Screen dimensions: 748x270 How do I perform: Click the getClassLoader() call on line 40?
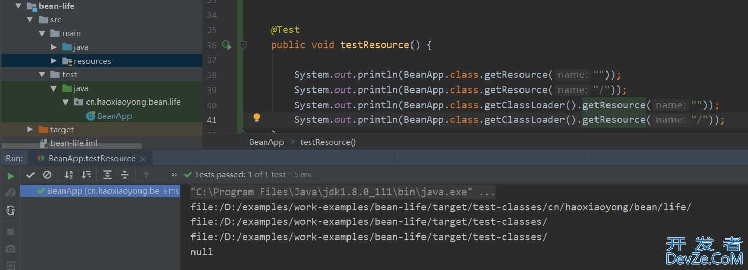(x=531, y=105)
